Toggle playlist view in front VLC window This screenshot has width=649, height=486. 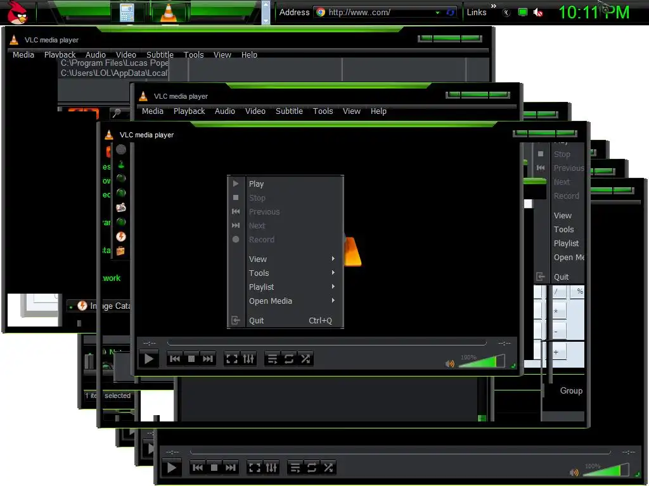coord(273,359)
